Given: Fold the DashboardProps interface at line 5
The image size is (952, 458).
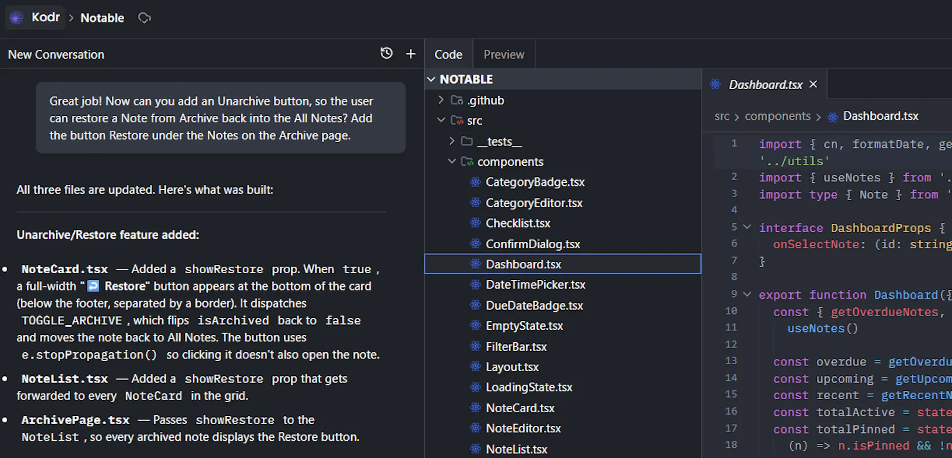Looking at the screenshot, I should coord(747,227).
